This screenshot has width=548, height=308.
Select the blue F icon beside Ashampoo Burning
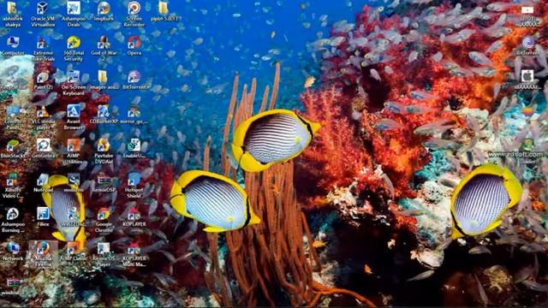point(43,214)
